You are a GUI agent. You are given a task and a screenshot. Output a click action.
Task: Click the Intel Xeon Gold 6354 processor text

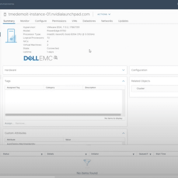tap(71, 34)
